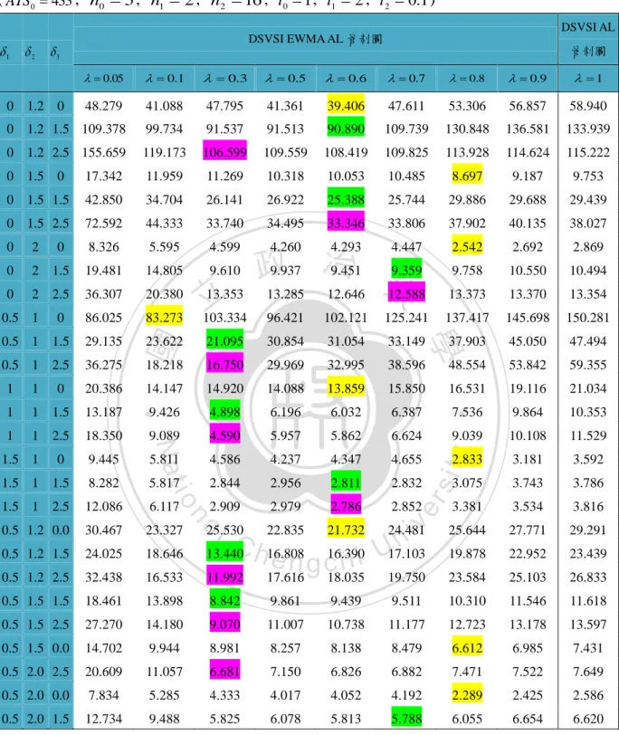Click the value 59.355
Screen dimensions: 619x735
point(588,365)
